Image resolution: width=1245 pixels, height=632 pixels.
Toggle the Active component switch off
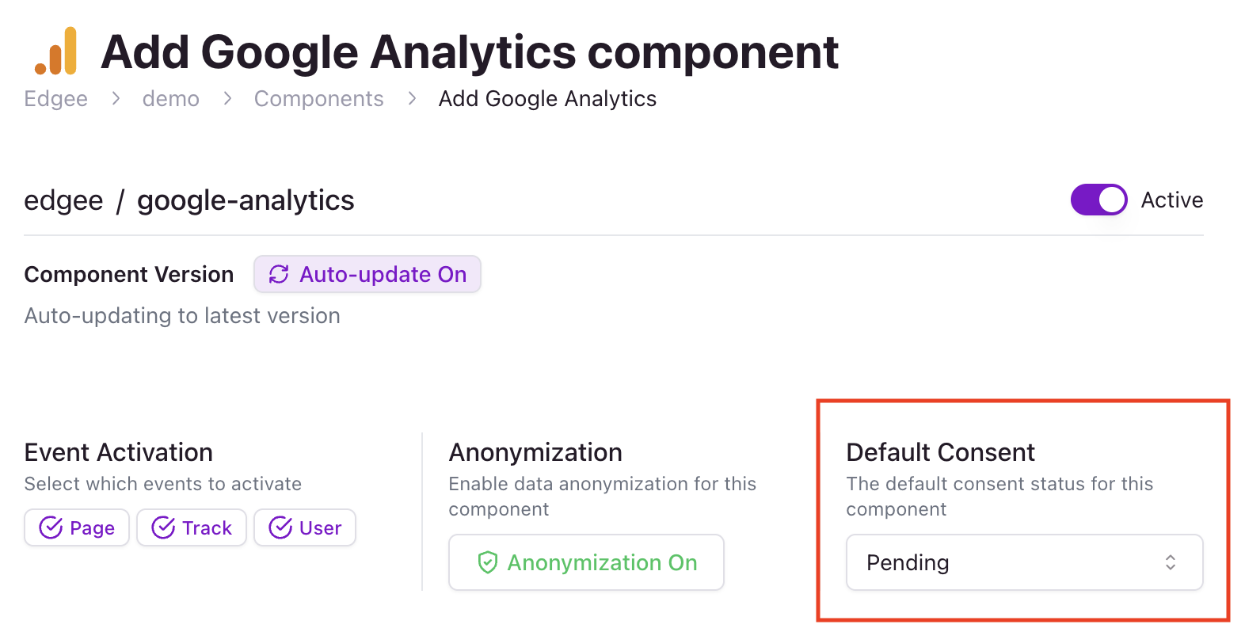pyautogui.click(x=1099, y=200)
